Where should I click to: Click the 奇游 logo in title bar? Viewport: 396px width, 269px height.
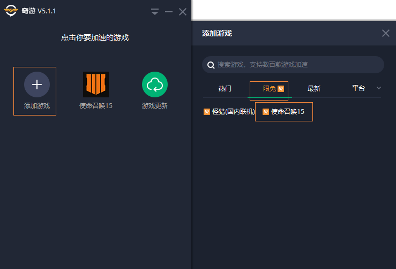click(x=11, y=11)
